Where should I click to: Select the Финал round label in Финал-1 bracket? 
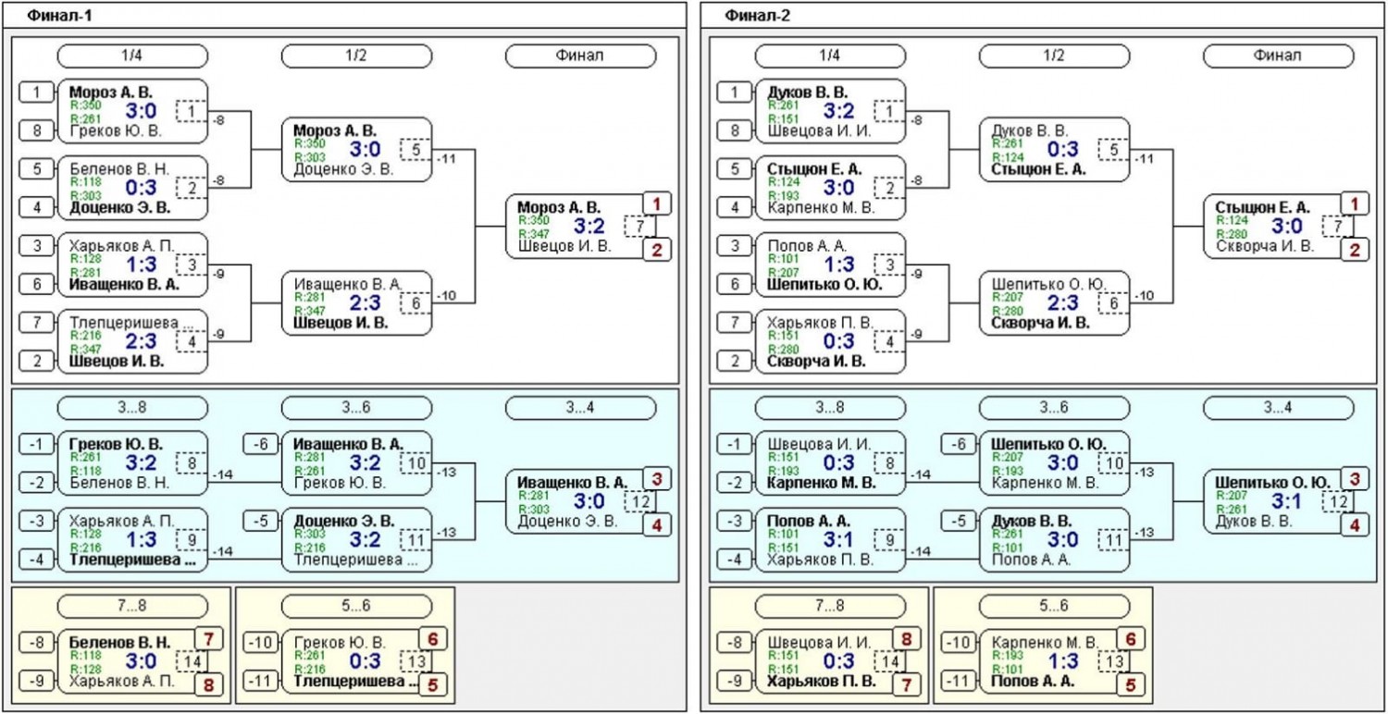(580, 55)
